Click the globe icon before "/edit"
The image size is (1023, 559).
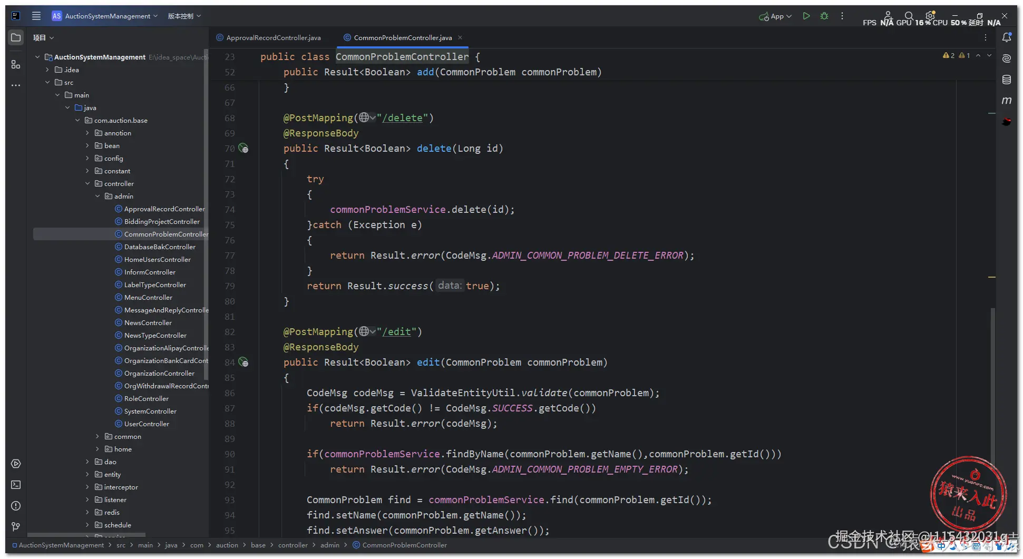(364, 331)
